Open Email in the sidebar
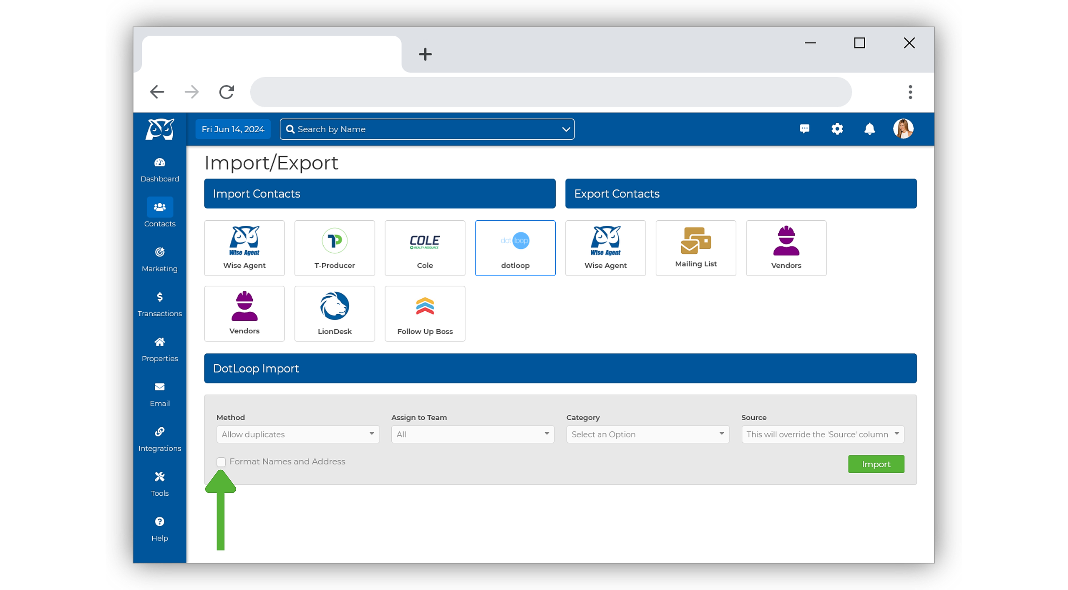 point(159,394)
